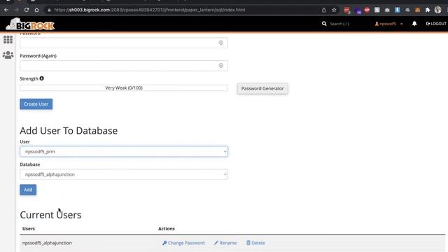Click the Current Users heading
The image size is (448, 252).
[x=50, y=215]
